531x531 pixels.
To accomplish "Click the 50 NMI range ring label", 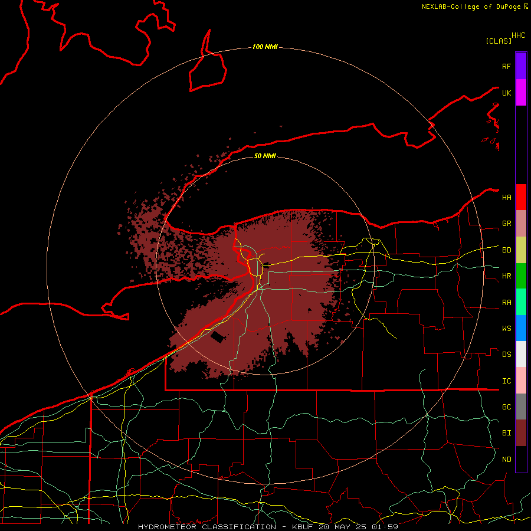I will point(265,156).
